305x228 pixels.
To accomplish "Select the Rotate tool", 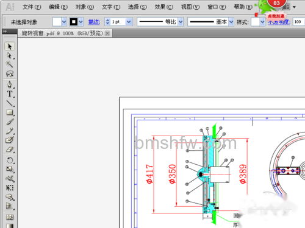I will pos(10,161).
